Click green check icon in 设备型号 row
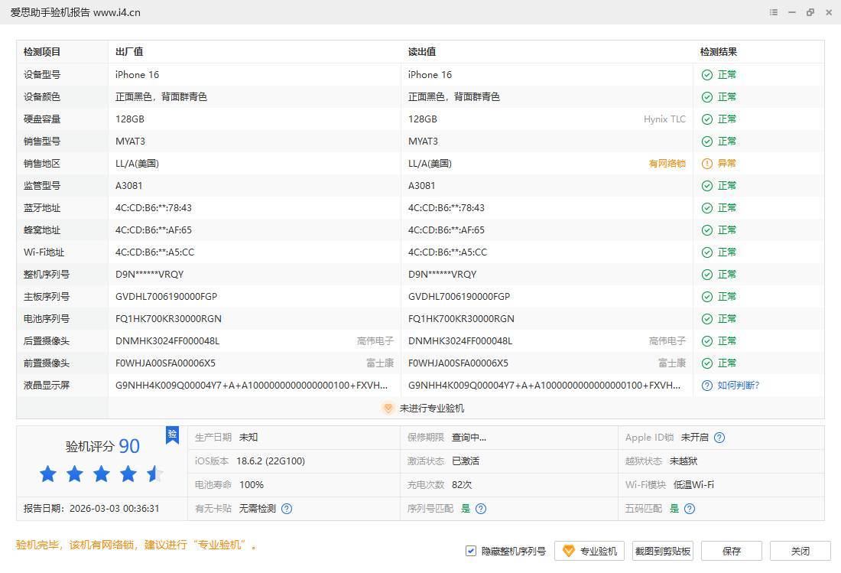 (x=707, y=75)
